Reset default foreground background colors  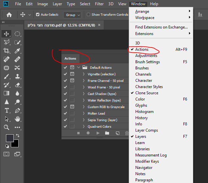(7, 146)
